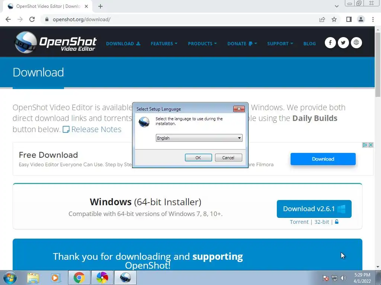Open the Windows Start button

click(10, 278)
